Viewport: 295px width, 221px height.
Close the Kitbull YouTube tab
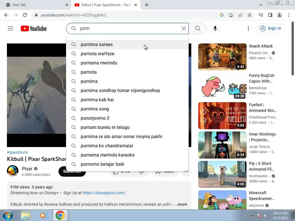136,5
